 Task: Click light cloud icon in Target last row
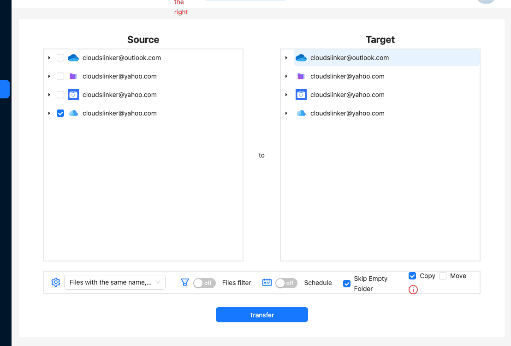301,113
